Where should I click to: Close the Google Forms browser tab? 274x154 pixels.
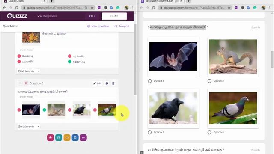click(x=181, y=1)
